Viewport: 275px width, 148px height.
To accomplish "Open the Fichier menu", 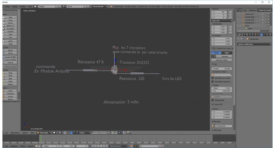I will tap(7, 6).
